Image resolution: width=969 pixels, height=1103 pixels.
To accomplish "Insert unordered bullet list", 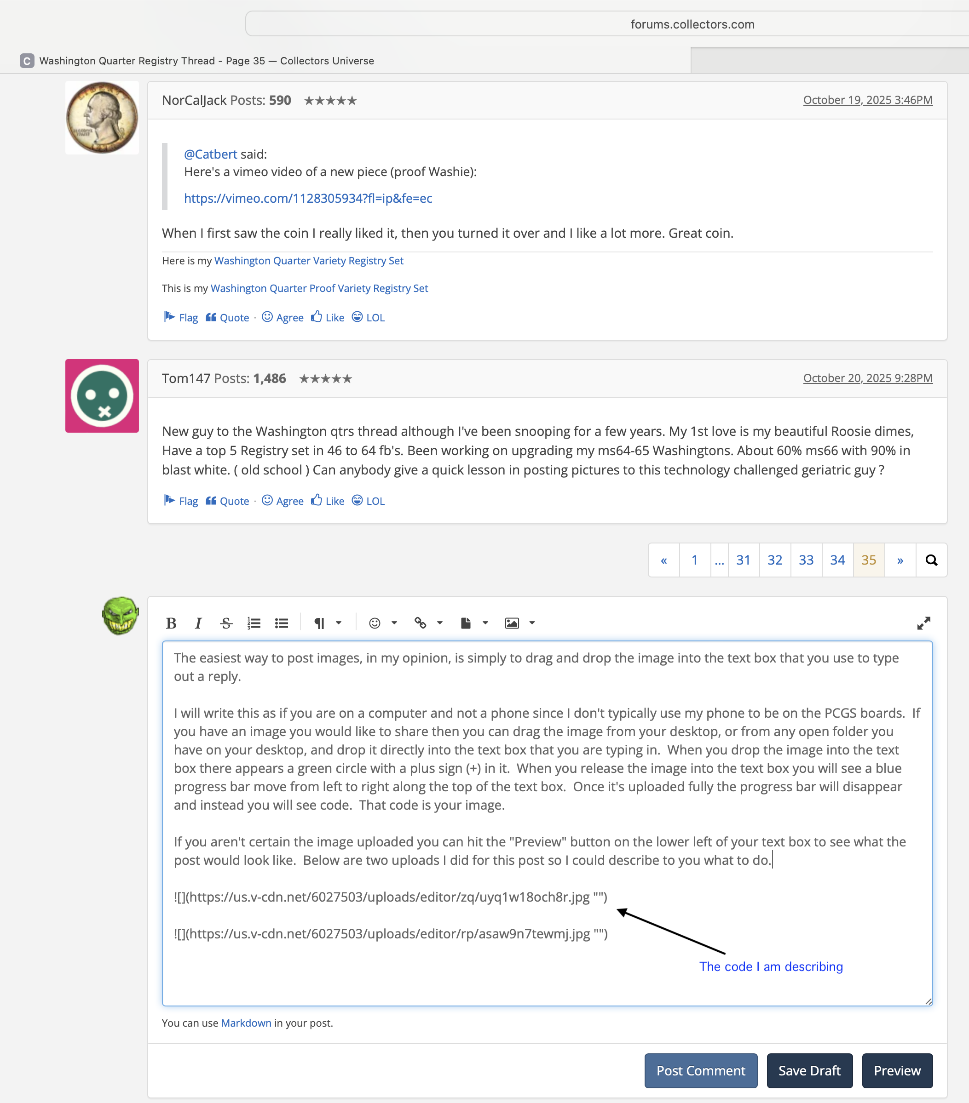I will 282,623.
